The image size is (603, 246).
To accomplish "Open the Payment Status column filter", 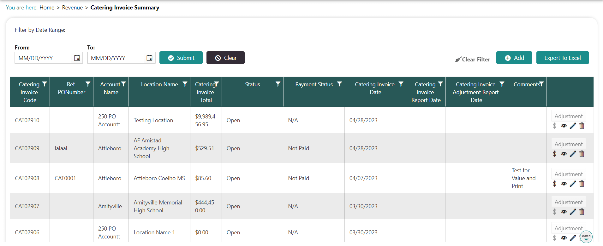I will (x=339, y=84).
